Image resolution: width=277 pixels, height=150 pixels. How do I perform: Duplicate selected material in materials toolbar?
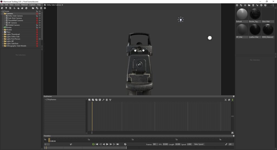241,5
